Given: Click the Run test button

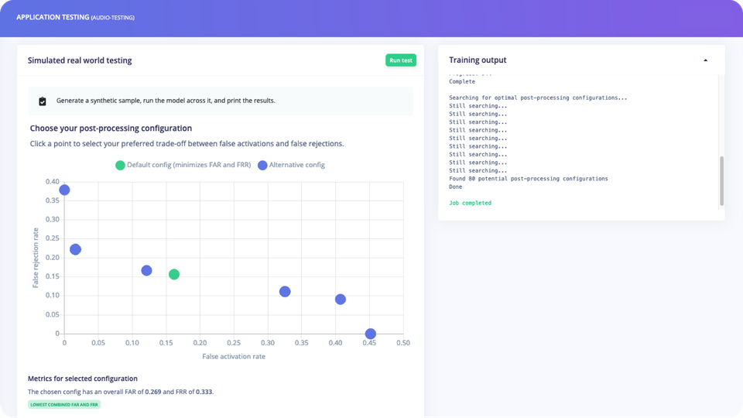Looking at the screenshot, I should (x=401, y=60).
